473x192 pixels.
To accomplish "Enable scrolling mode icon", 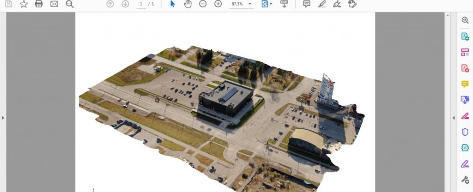I will click(x=284, y=4).
